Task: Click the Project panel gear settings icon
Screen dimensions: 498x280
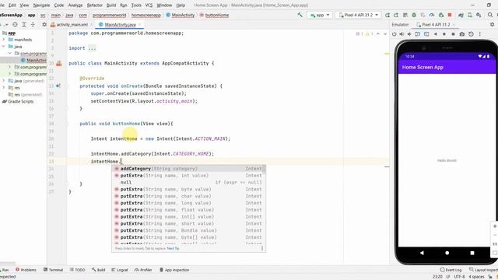Action: click(44, 24)
